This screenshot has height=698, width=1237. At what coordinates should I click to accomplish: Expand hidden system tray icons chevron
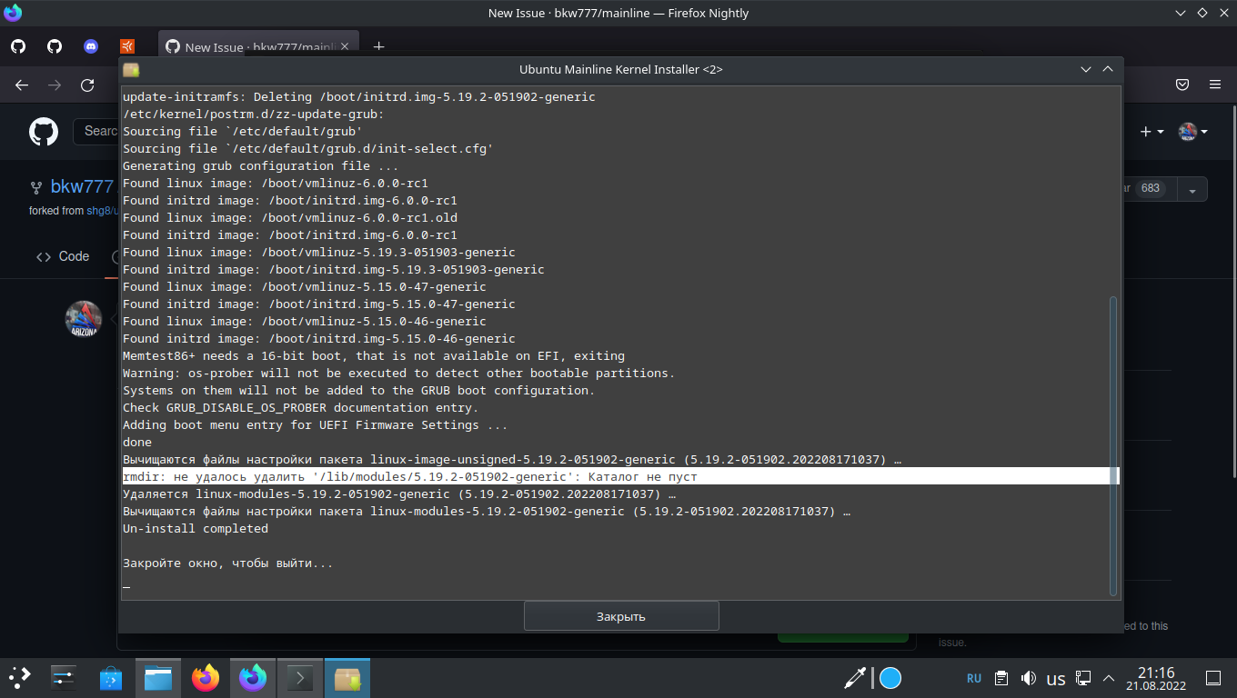pos(1108,678)
